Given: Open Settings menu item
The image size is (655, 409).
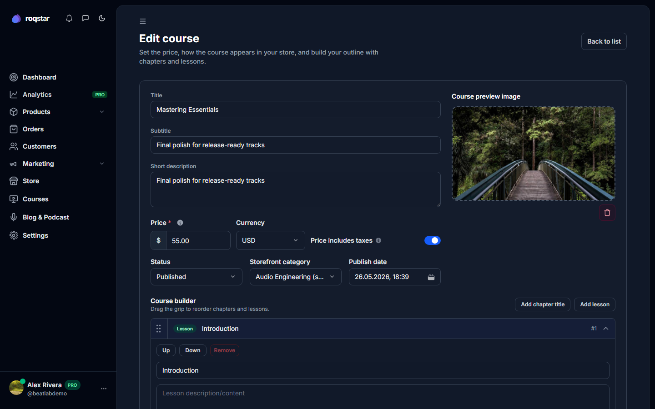Looking at the screenshot, I should (58, 235).
